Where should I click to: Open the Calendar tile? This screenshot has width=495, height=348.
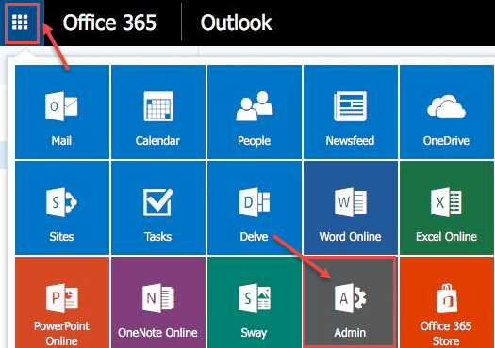(x=158, y=112)
